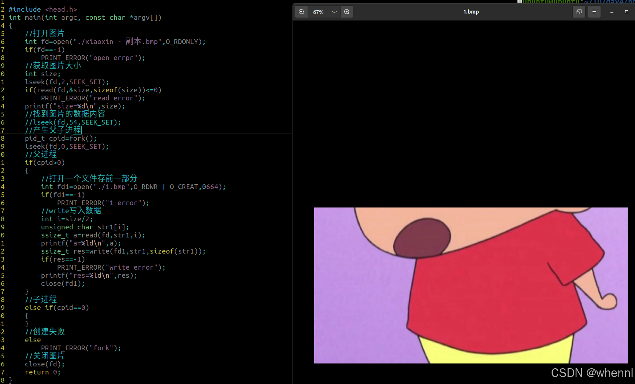This screenshot has width=635, height=384.
Task: Click the PRINT_ERROR("1-error") line
Action: tap(103, 203)
